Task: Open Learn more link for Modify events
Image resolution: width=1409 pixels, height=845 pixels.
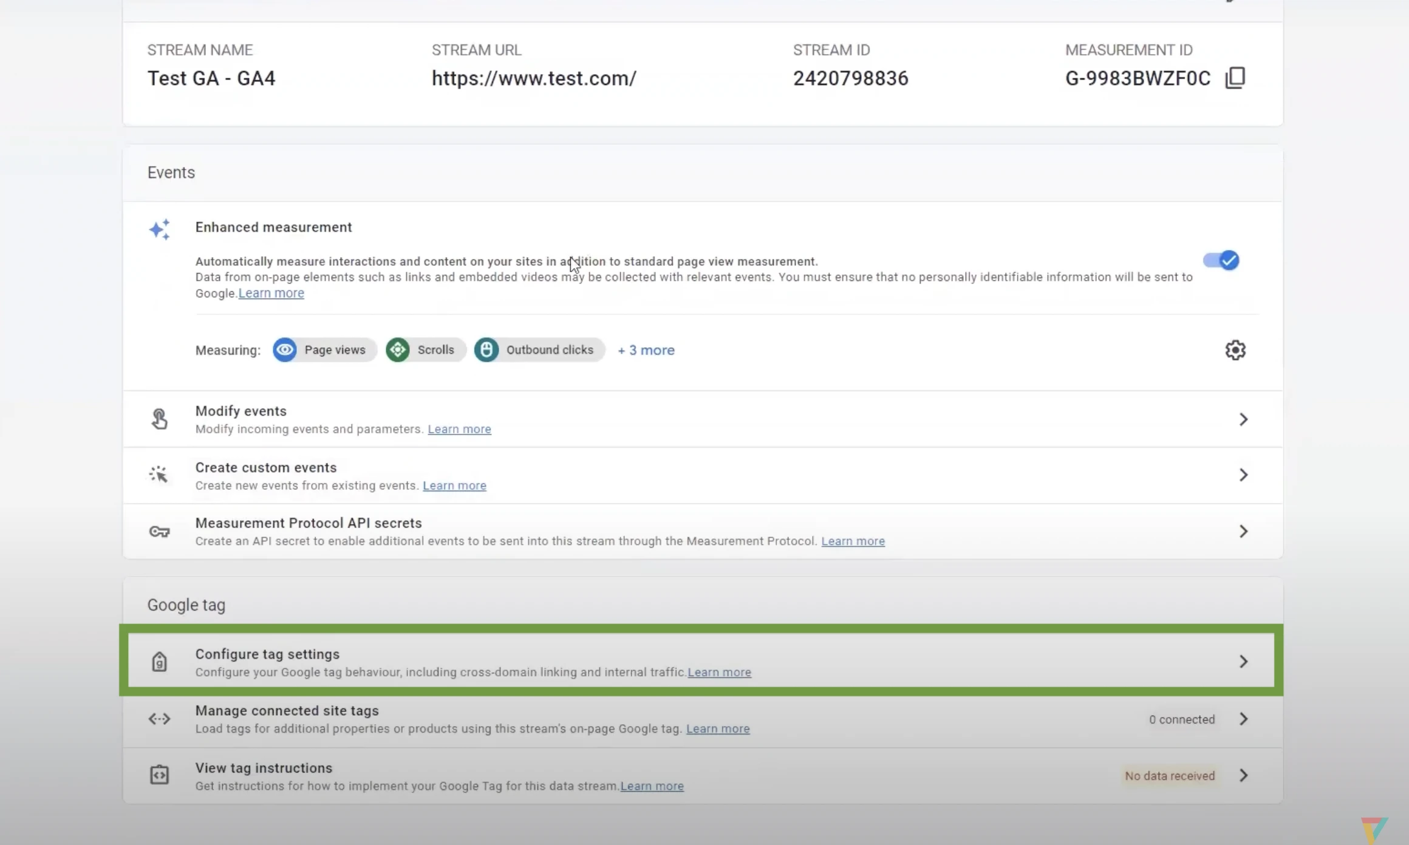Action: [460, 429]
